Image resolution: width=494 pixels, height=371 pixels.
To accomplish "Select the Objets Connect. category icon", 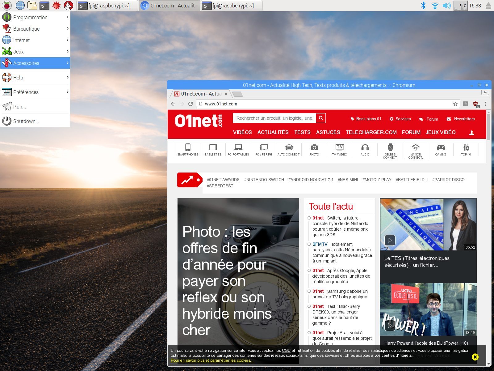I will coord(390,151).
